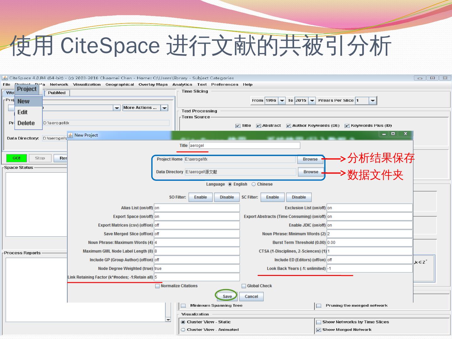
Task: Expand the To year dropdown
Action: tap(312, 100)
